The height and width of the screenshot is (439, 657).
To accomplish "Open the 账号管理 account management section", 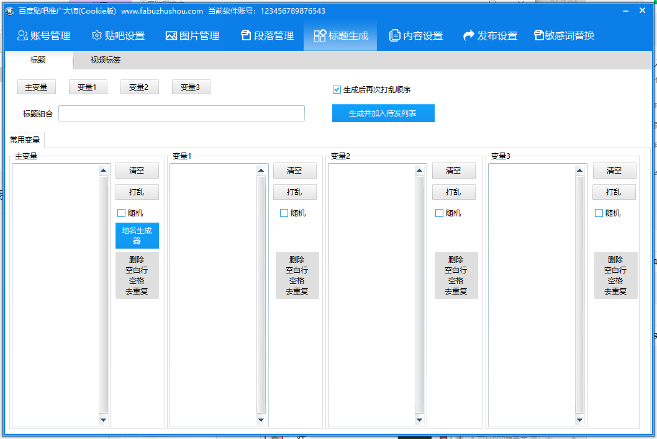I will coord(43,35).
